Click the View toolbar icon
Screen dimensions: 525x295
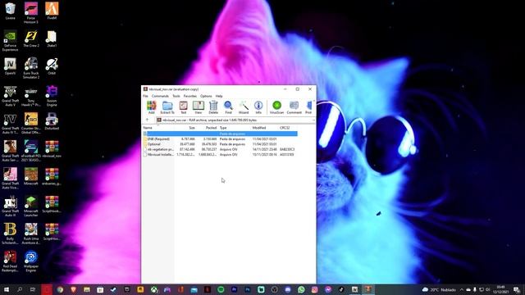(x=199, y=107)
